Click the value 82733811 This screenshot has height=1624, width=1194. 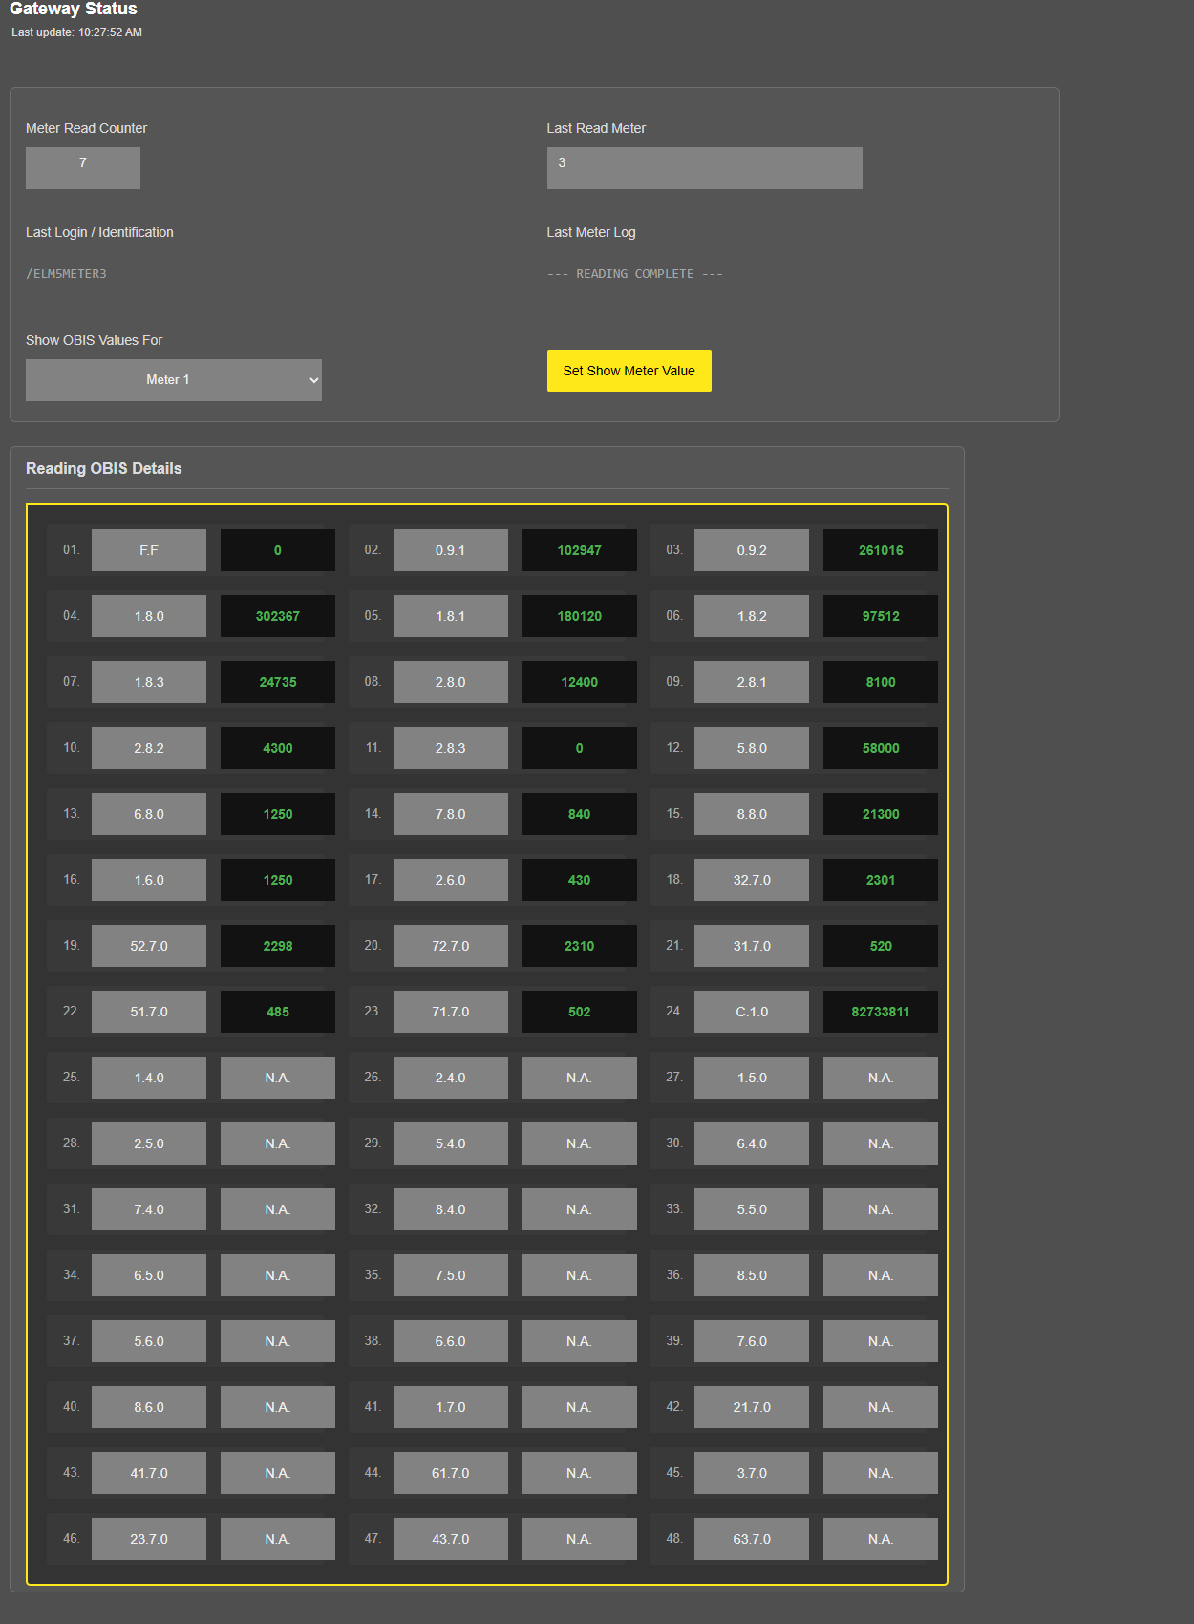click(881, 1012)
